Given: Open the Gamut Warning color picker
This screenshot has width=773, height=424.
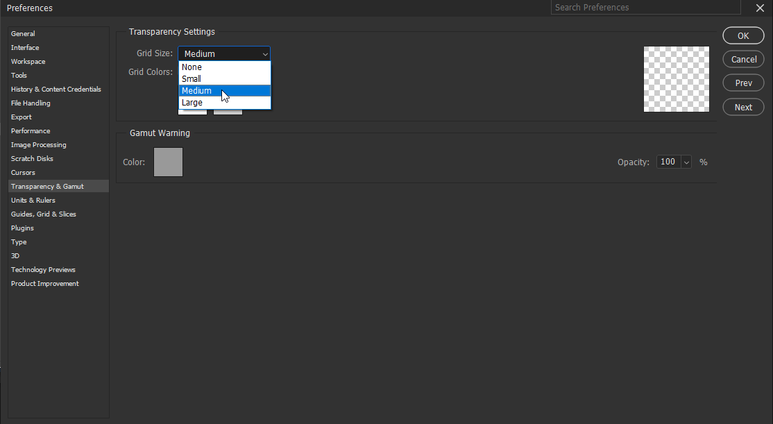Looking at the screenshot, I should [x=168, y=161].
